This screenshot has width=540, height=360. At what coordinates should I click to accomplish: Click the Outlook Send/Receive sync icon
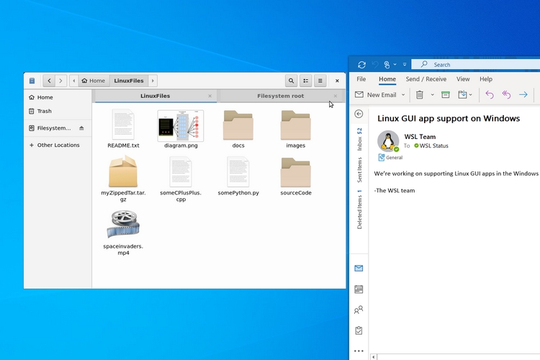click(x=361, y=65)
